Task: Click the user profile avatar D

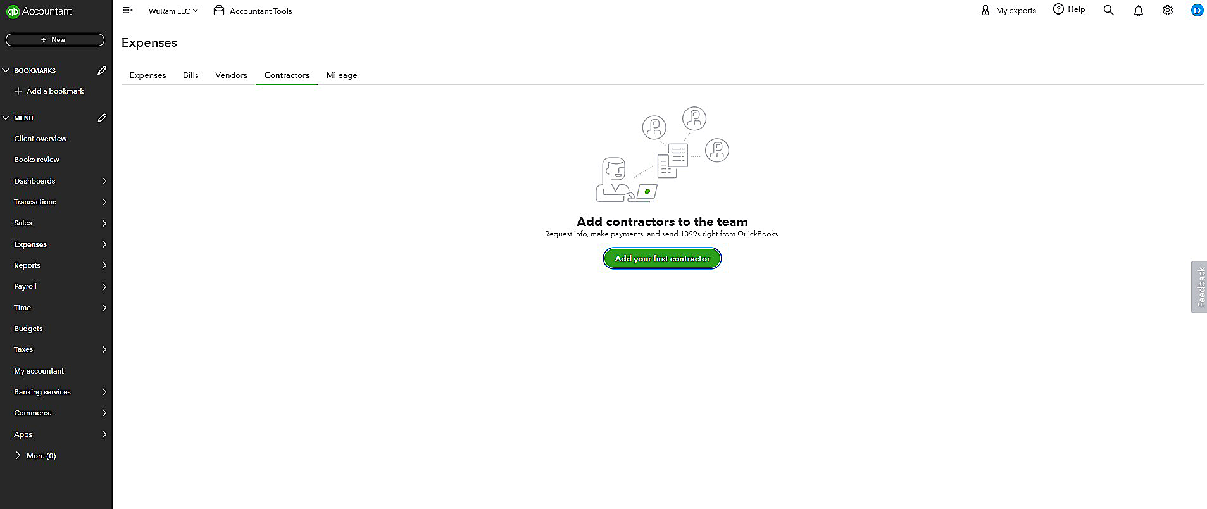Action: click(1196, 11)
